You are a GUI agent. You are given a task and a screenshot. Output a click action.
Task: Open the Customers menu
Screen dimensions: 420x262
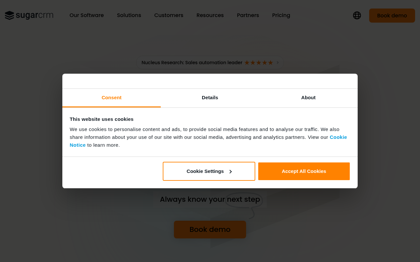point(169,15)
